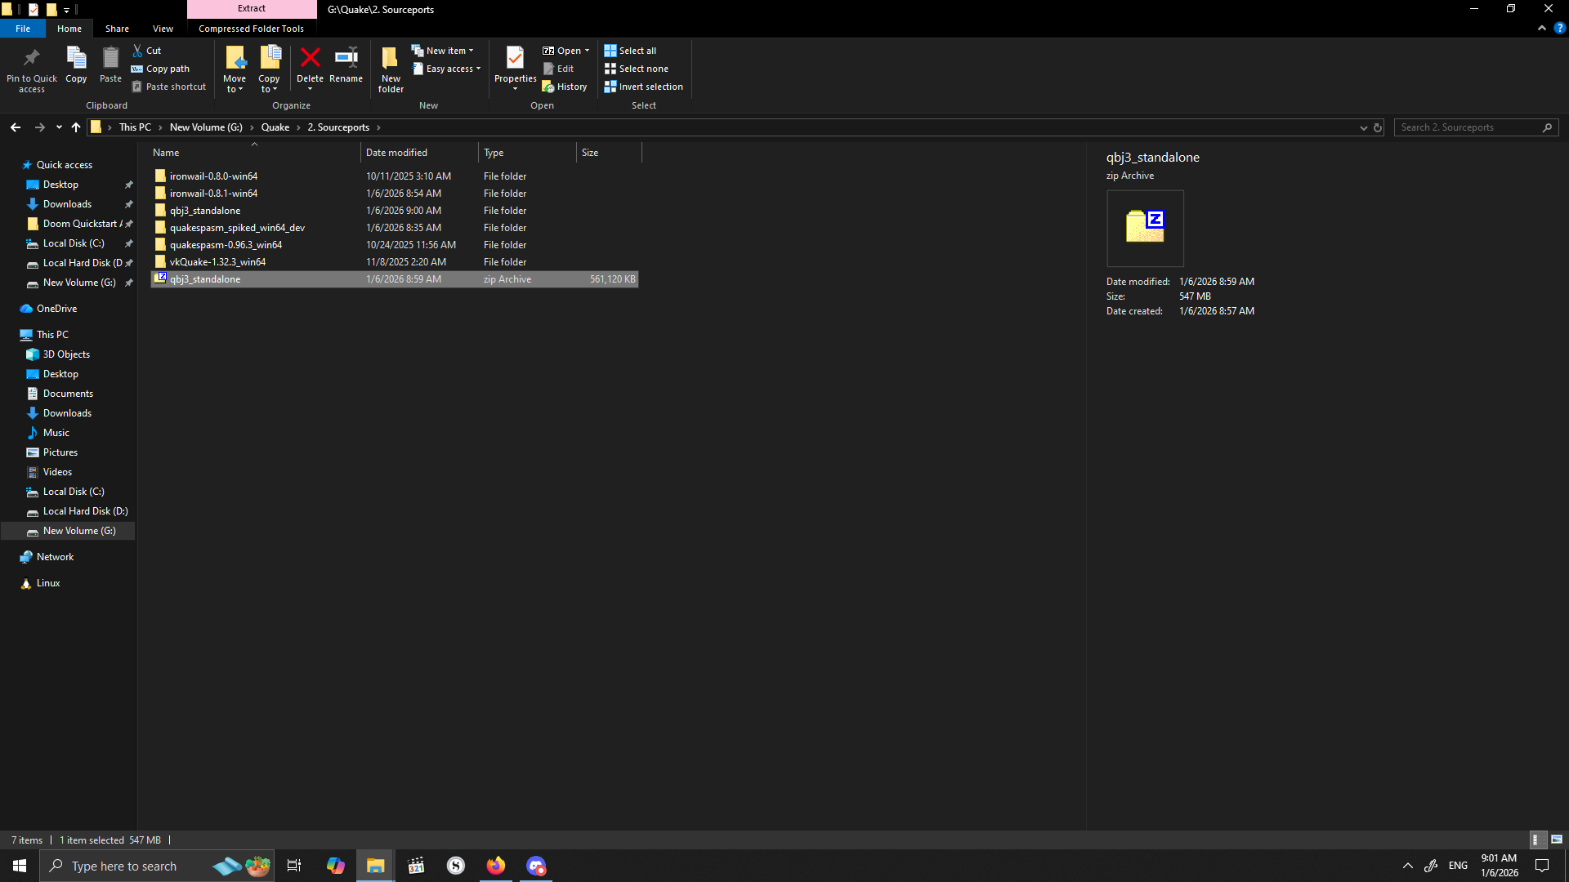The height and width of the screenshot is (882, 1569).
Task: Click Copy path button
Action: point(161,69)
